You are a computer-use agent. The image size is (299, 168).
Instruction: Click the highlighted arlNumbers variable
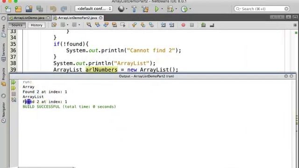tap(101, 70)
